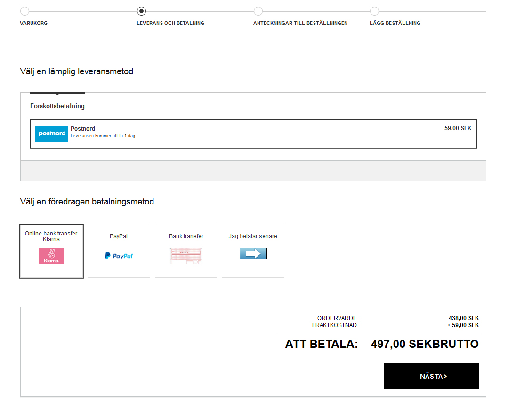Select the Varukorg step circle

(24, 11)
